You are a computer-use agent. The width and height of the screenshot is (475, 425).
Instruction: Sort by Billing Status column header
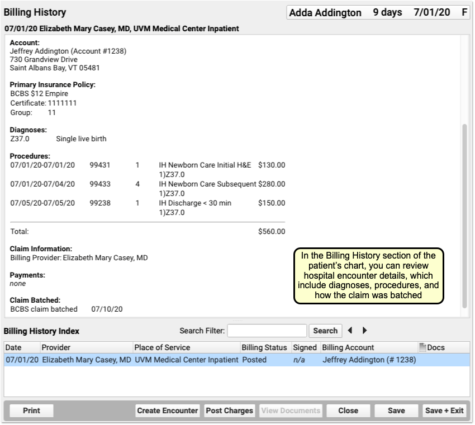[x=265, y=347]
